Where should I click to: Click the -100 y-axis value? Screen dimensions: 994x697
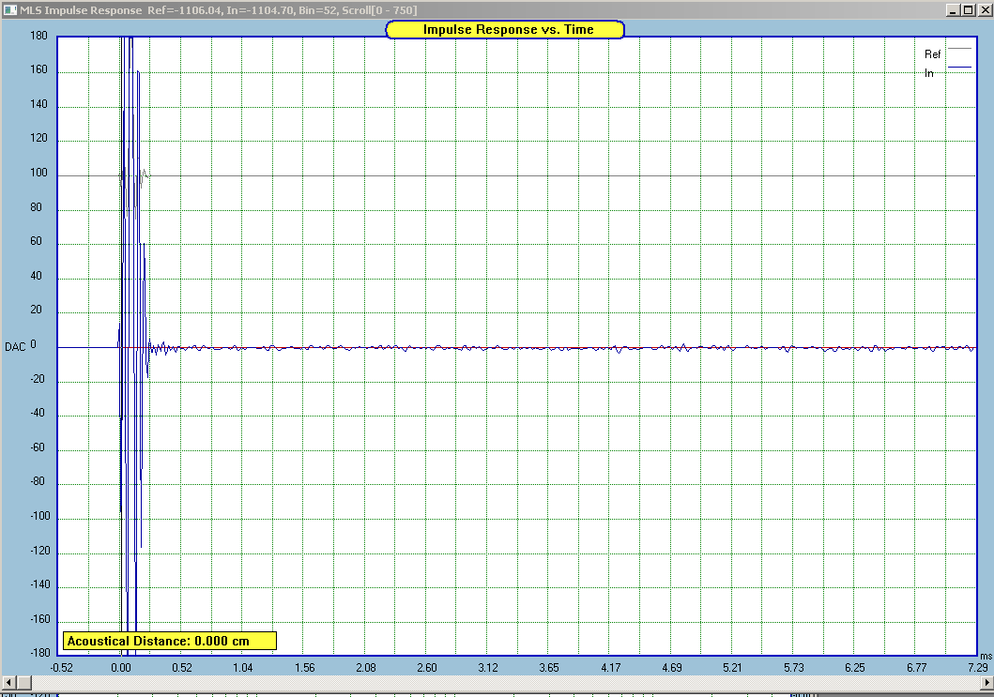(40, 516)
